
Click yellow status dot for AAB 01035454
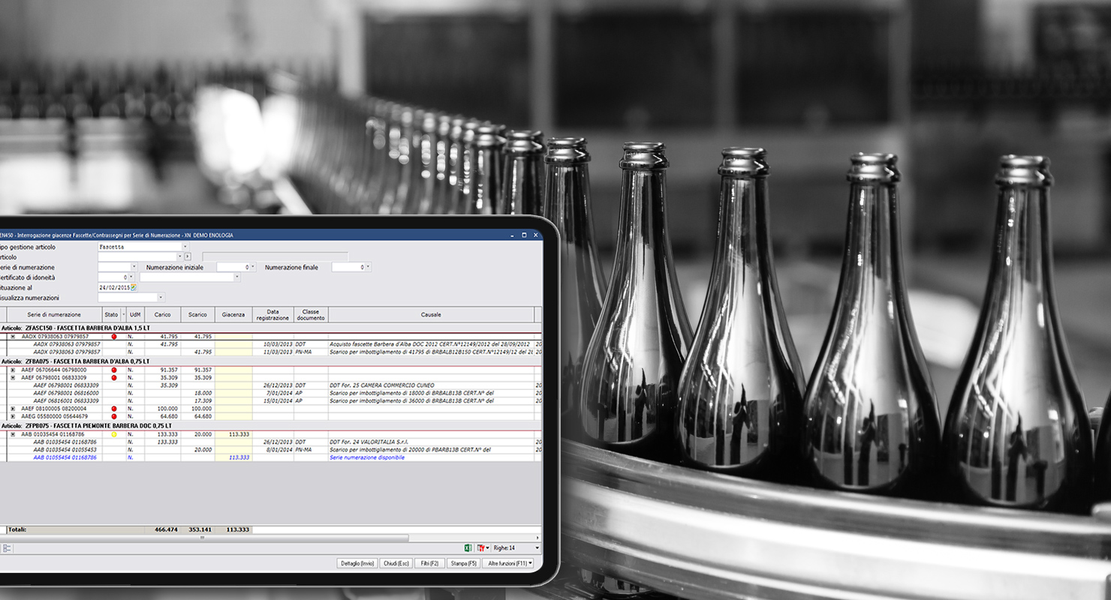[x=114, y=434]
